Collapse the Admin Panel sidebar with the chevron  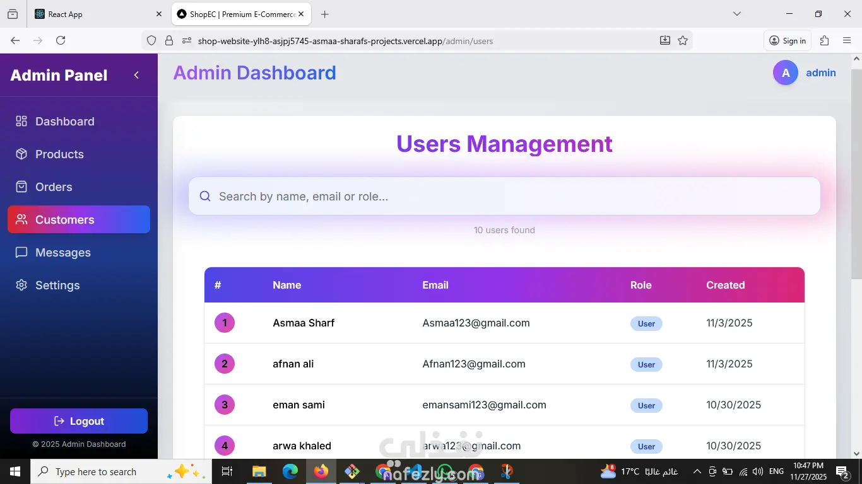pos(136,76)
